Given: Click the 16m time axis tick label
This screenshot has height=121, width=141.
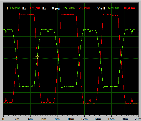Looking at the screenshot, I should [x=111, y=119].
